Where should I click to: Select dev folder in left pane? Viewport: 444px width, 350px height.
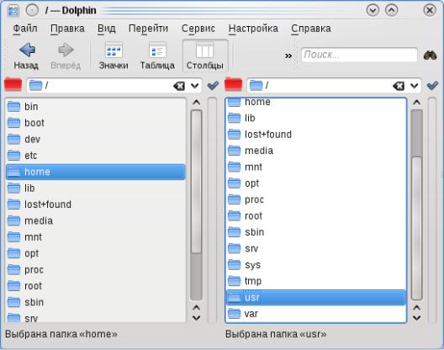(x=96, y=139)
